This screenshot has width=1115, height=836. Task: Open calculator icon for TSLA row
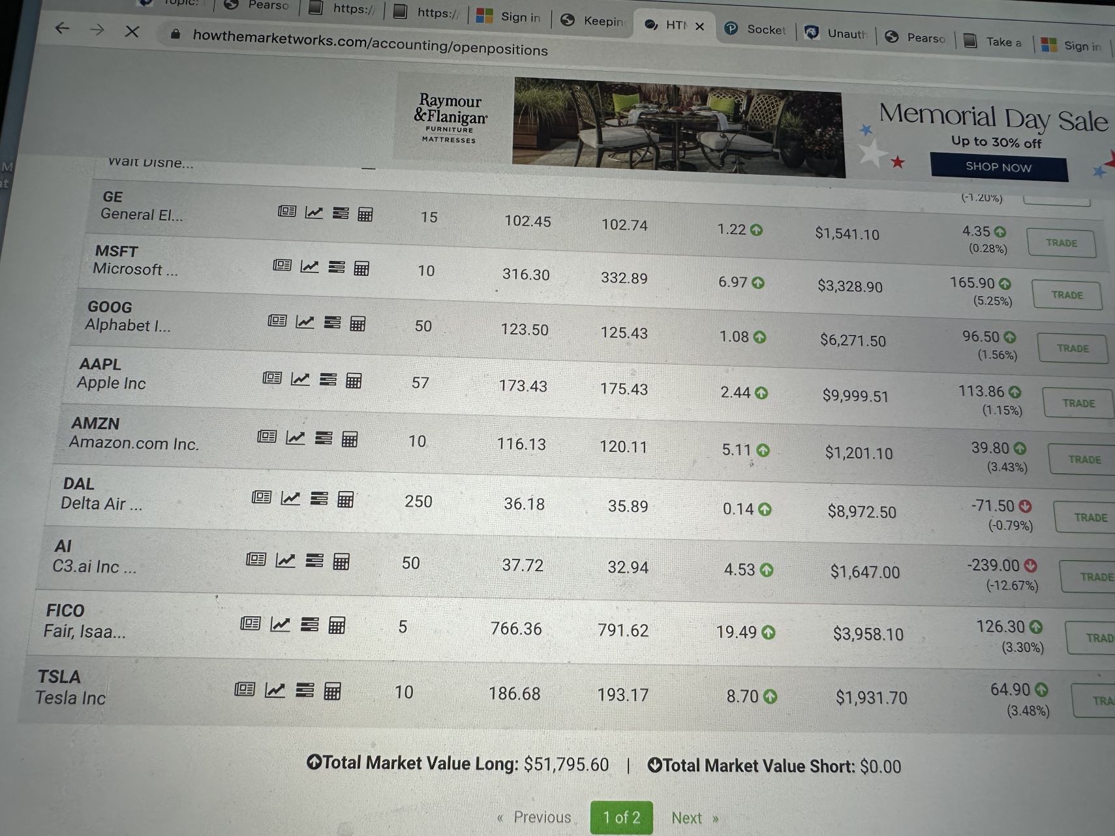pyautogui.click(x=332, y=691)
